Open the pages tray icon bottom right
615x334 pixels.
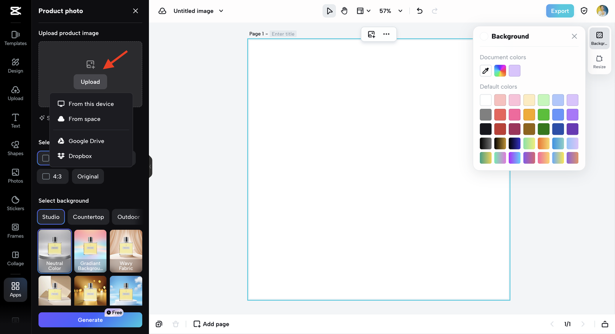604,324
